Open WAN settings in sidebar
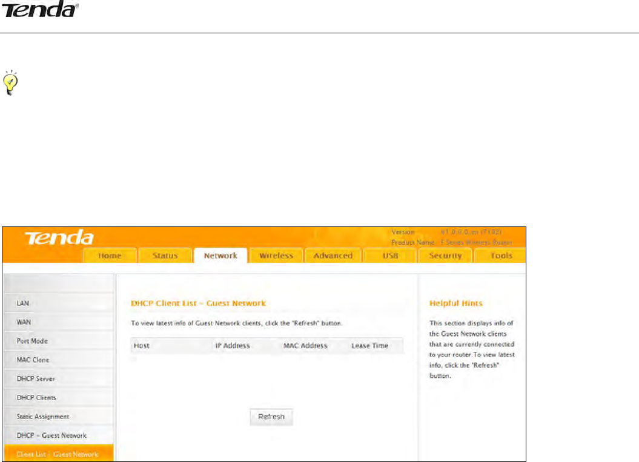 point(59,322)
